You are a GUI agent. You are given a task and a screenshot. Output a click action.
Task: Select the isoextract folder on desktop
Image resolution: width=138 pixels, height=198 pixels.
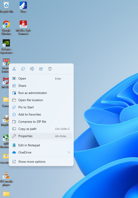pos(5,159)
